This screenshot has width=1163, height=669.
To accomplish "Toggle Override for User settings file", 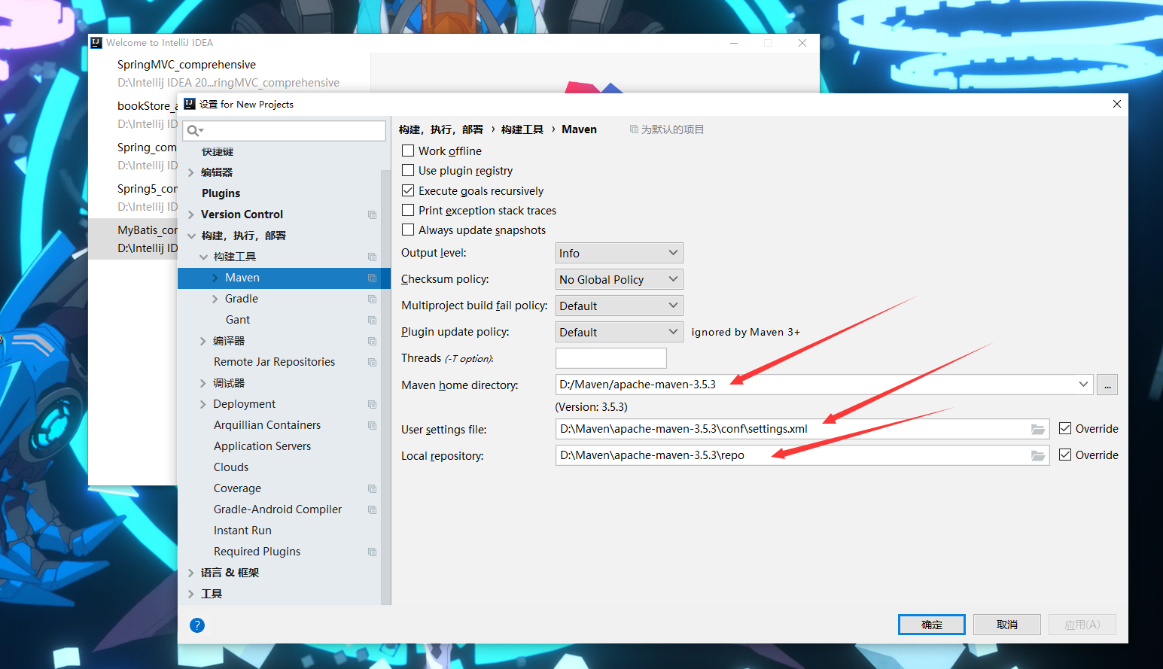I will 1065,428.
